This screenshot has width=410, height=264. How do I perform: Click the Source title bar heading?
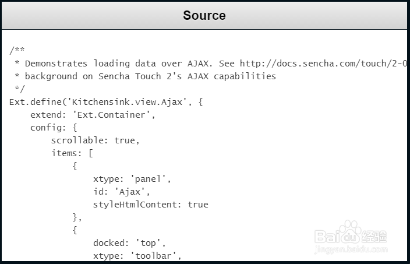click(204, 15)
